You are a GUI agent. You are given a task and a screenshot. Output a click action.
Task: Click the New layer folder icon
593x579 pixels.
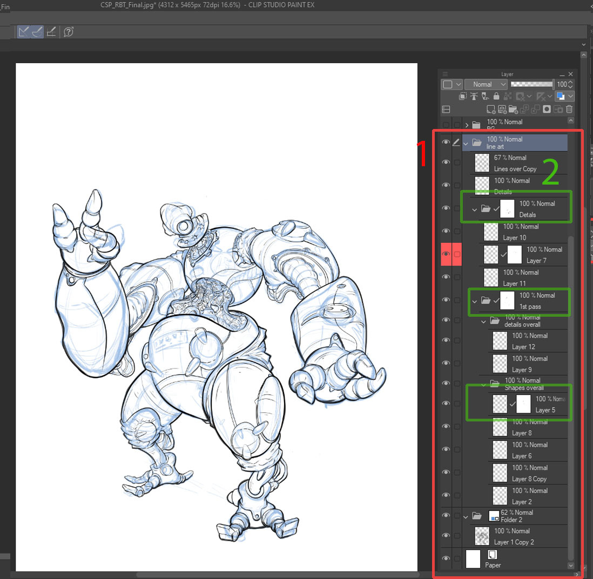pos(513,109)
